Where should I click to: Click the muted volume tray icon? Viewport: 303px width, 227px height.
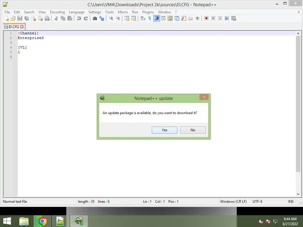coord(261,221)
